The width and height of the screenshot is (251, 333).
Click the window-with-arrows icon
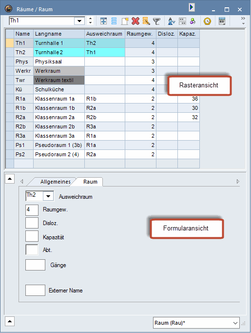coord(103,21)
